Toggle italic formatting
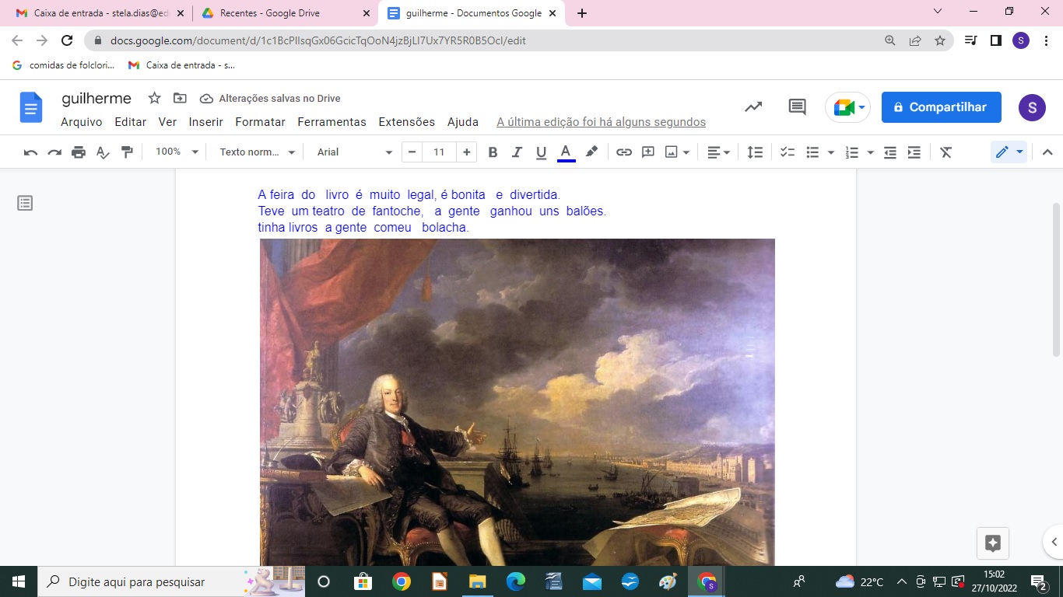The image size is (1063, 597). point(517,152)
